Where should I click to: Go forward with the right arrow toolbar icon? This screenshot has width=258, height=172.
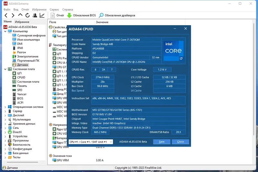click(13, 15)
